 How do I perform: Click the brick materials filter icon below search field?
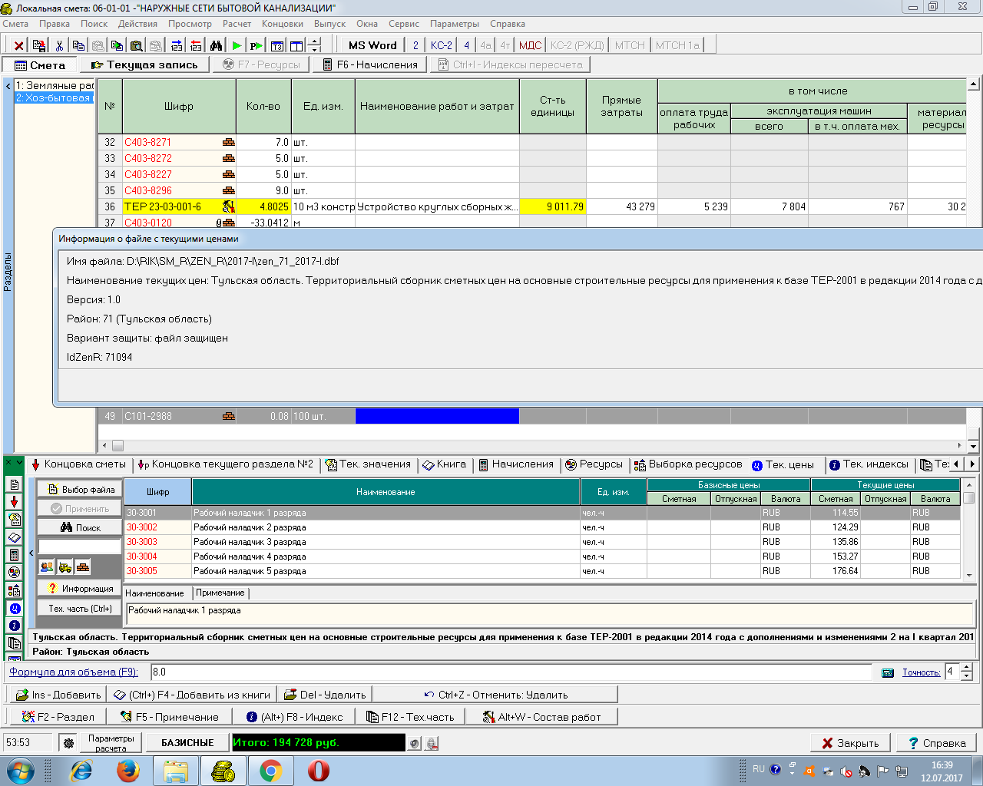click(83, 567)
